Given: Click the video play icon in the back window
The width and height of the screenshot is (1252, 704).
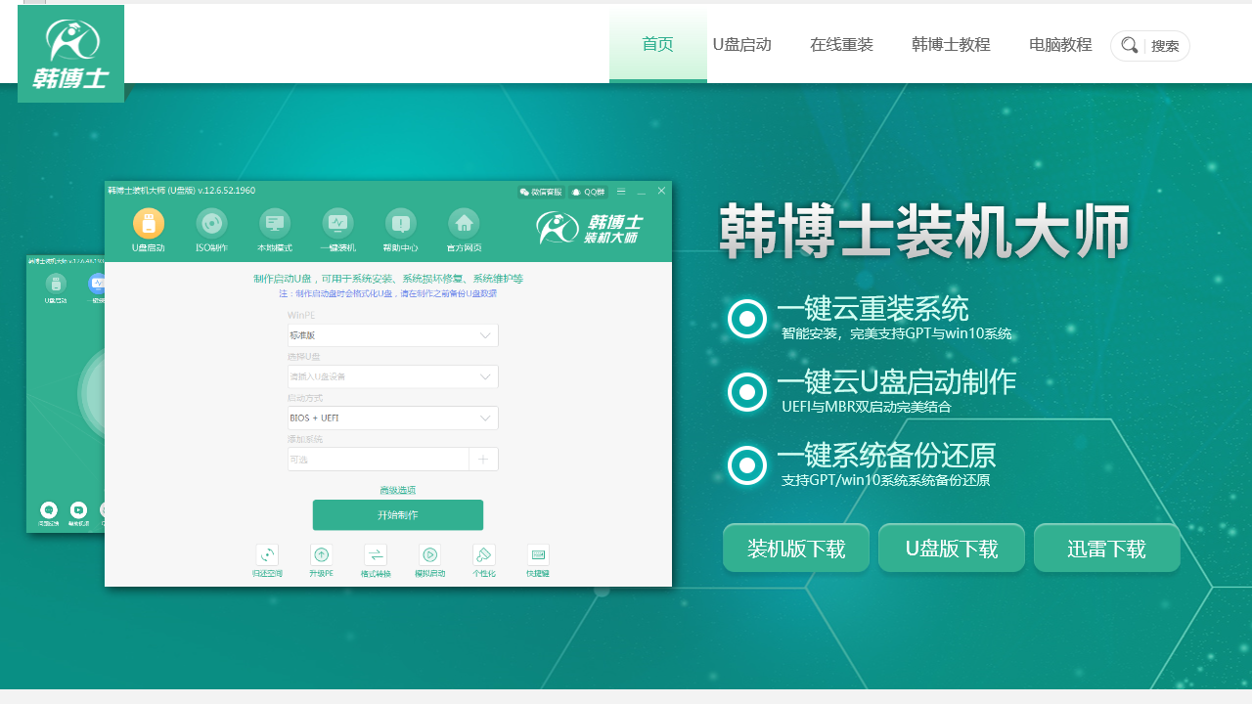Looking at the screenshot, I should 78,509.
